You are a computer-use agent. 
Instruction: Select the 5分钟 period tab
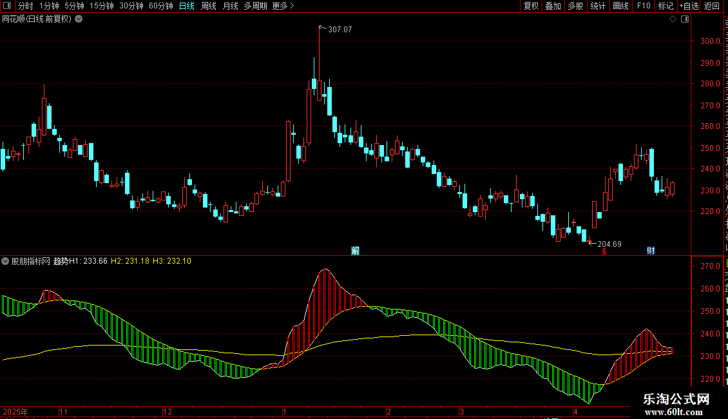74,6
